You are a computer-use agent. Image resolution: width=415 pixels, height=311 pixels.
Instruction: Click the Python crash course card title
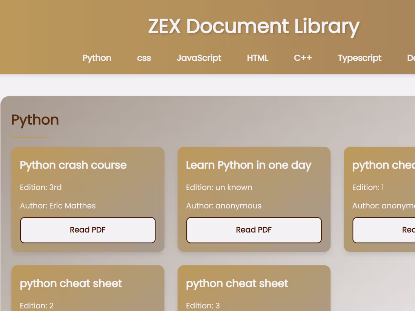point(73,165)
